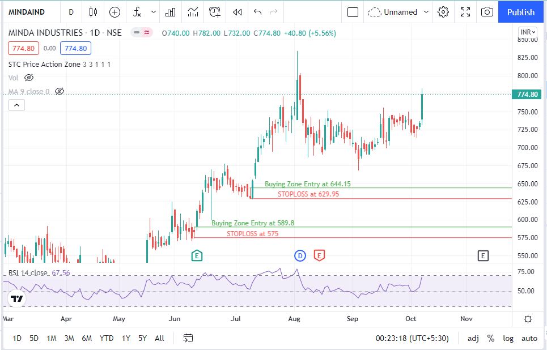Screen dimensions: 547x350
Task: Select the 6M time range
Action: tap(87, 338)
